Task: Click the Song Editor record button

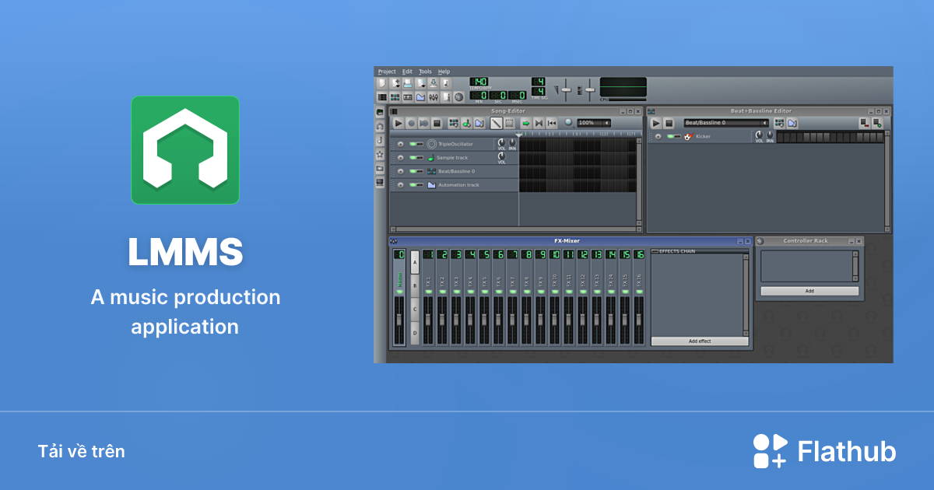Action: point(411,123)
